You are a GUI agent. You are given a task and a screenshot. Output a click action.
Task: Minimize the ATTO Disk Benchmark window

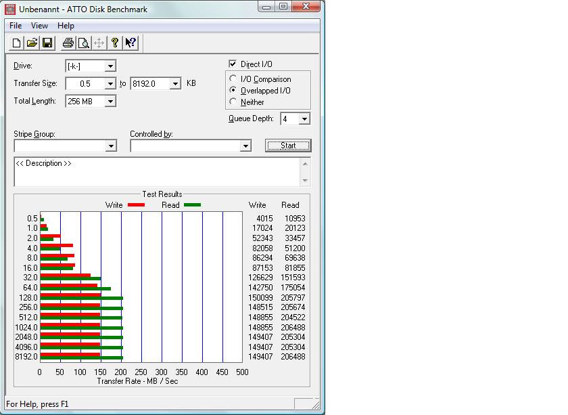click(266, 7)
